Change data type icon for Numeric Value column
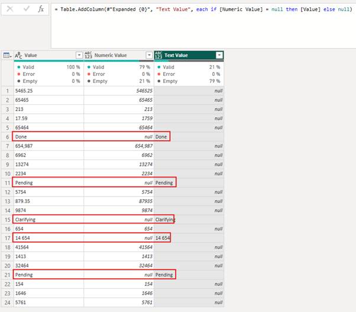Viewport: 356px width, 312px height. coord(89,55)
